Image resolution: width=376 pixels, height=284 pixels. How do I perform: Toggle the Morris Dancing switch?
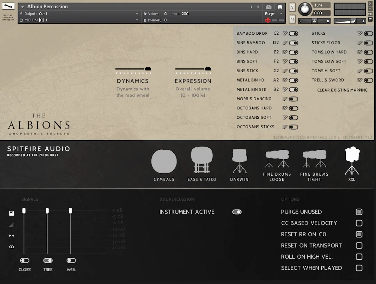293,99
